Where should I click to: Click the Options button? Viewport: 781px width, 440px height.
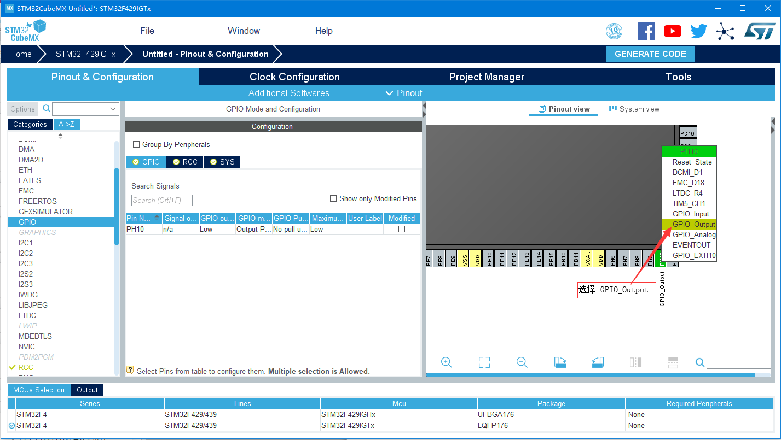23,109
